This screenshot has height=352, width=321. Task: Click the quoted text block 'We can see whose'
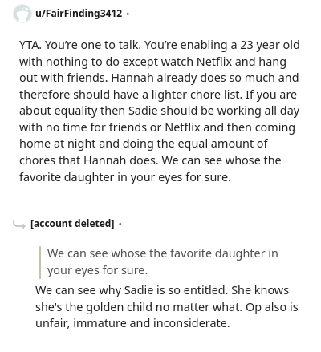(163, 261)
